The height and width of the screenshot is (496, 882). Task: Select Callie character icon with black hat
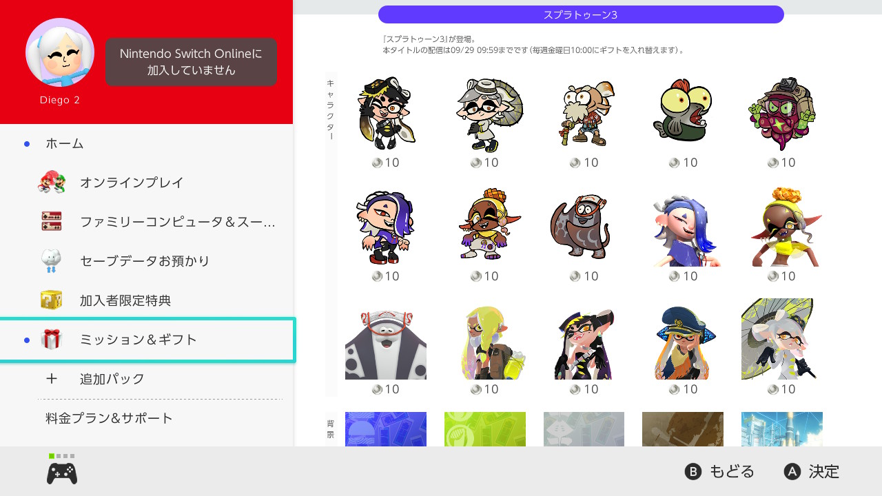[x=386, y=112]
